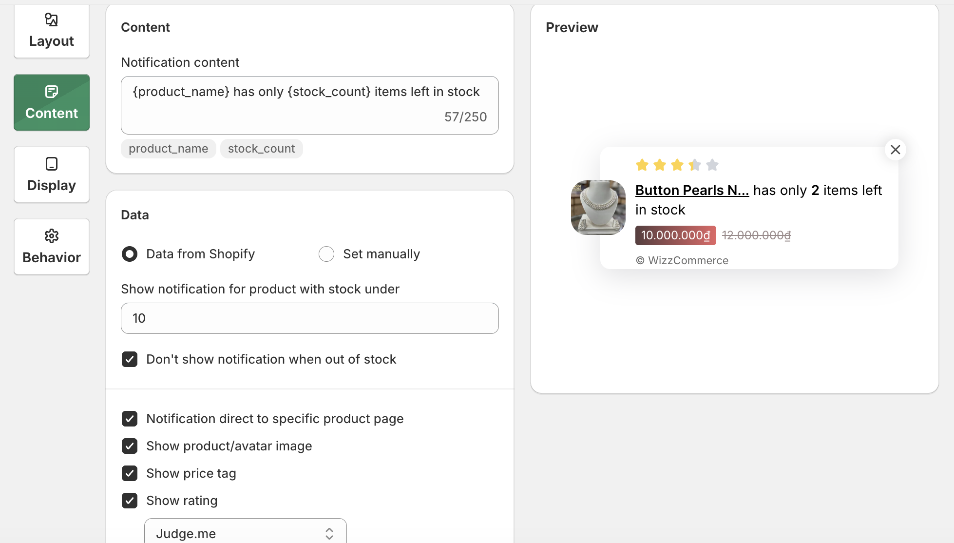Open Behavior settings gear icon

click(51, 236)
